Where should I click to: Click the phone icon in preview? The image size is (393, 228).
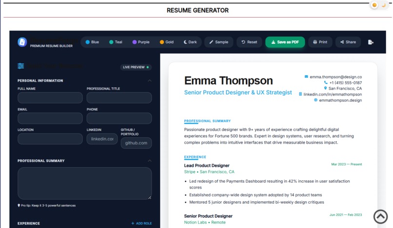326,82
